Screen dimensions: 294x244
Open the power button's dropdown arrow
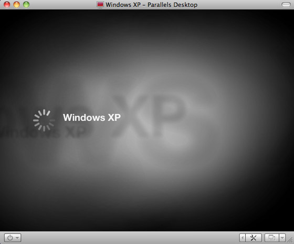pos(17,238)
